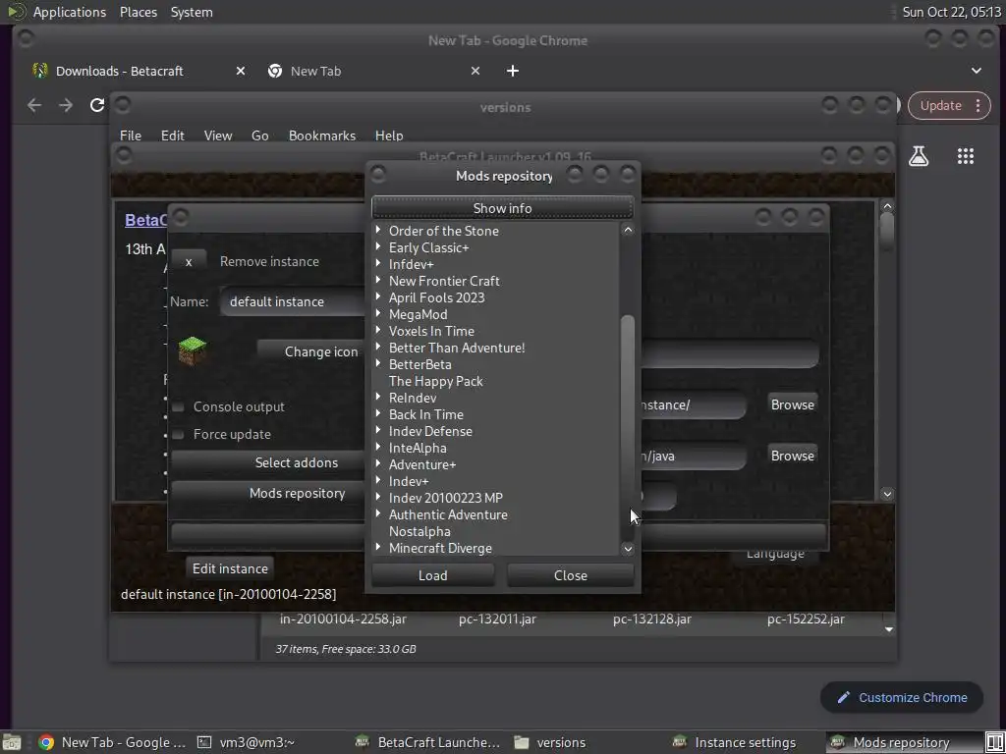Image resolution: width=1006 pixels, height=754 pixels.
Task: Open the System menu in top panel
Action: (x=192, y=12)
